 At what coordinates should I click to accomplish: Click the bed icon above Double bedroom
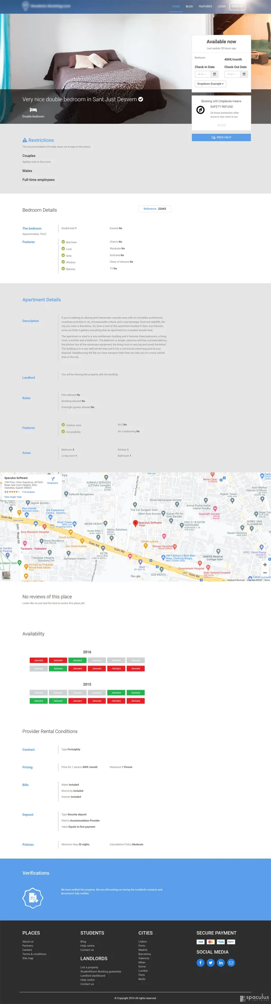33,110
